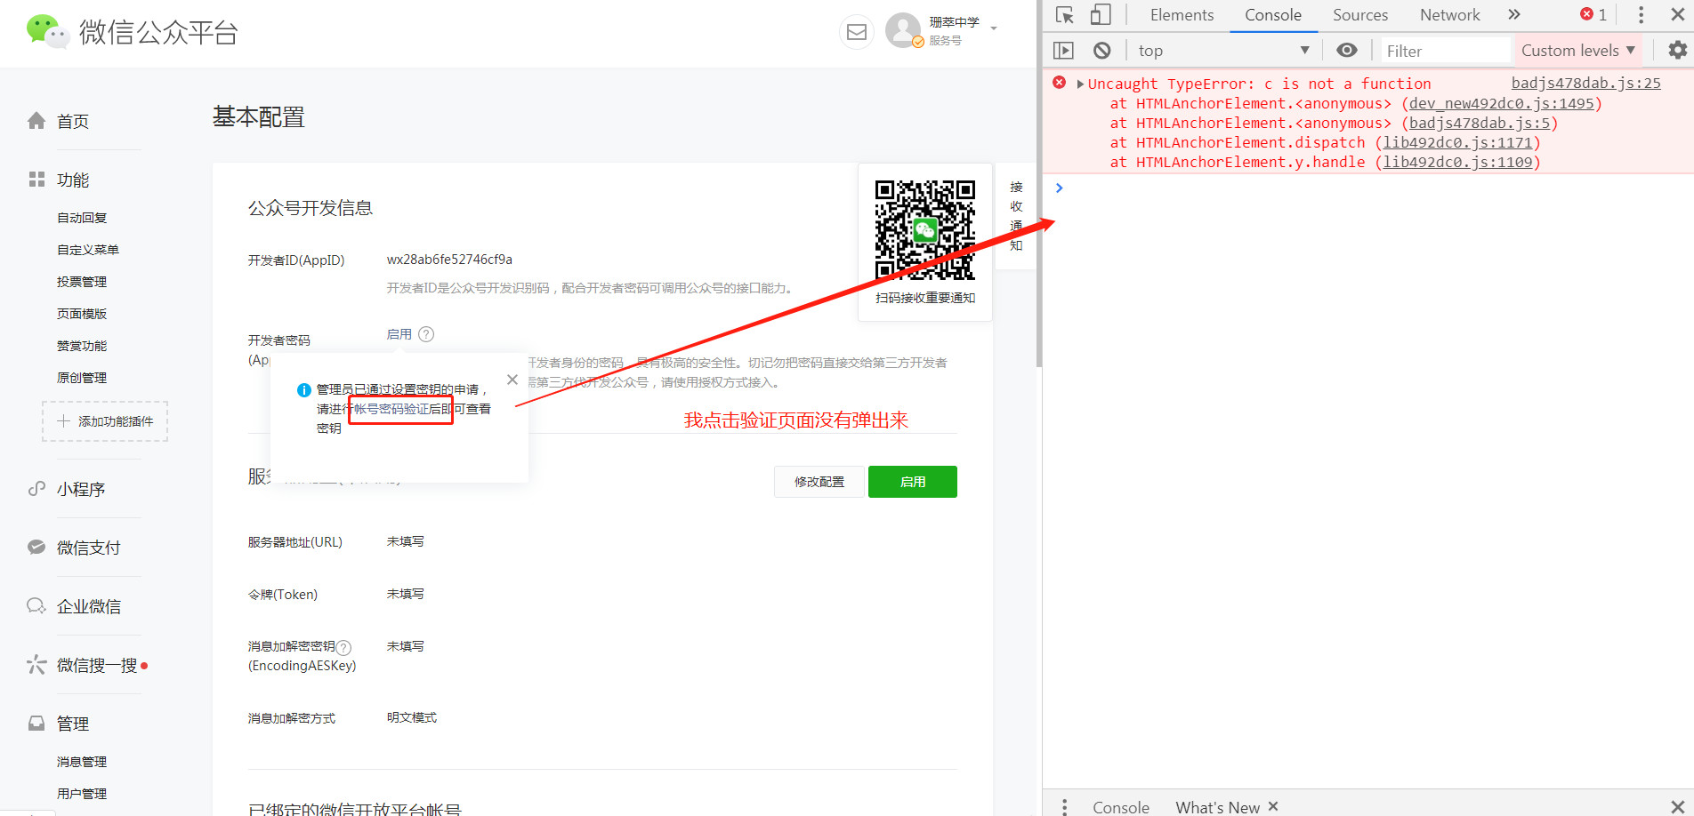Open 用户管理 in the sidebar
The width and height of the screenshot is (1694, 816).
(x=82, y=794)
